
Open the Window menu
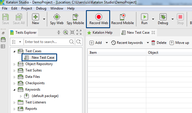tap(57, 8)
